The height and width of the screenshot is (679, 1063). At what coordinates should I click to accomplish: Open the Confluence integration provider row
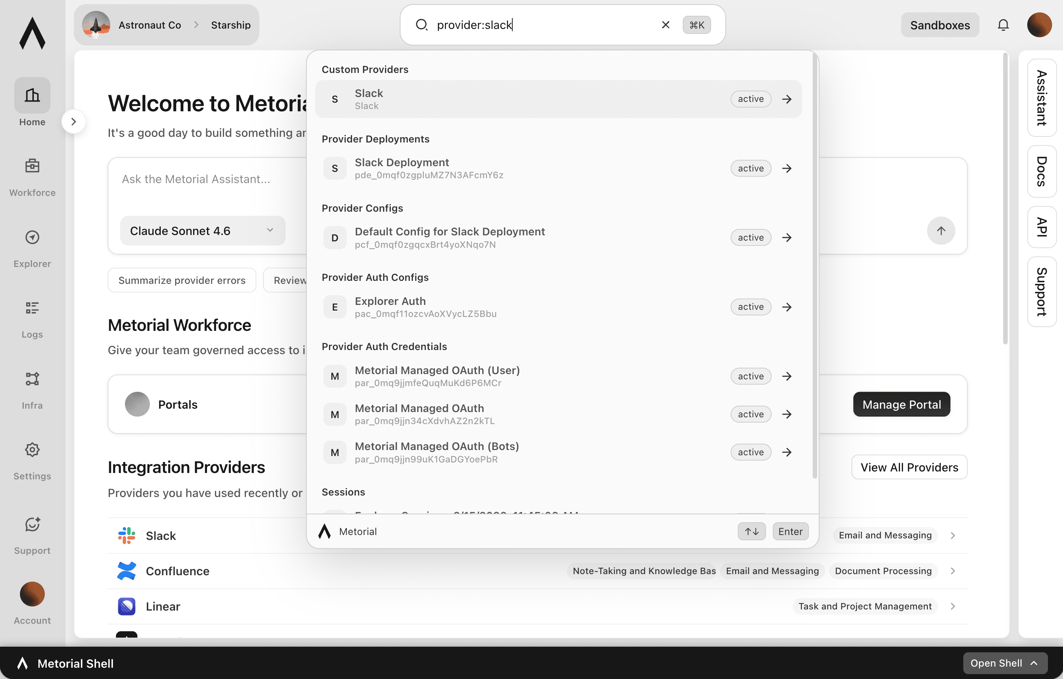537,571
